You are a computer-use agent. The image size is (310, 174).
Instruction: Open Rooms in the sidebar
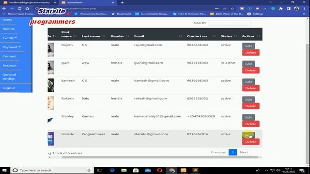(x=8, y=29)
